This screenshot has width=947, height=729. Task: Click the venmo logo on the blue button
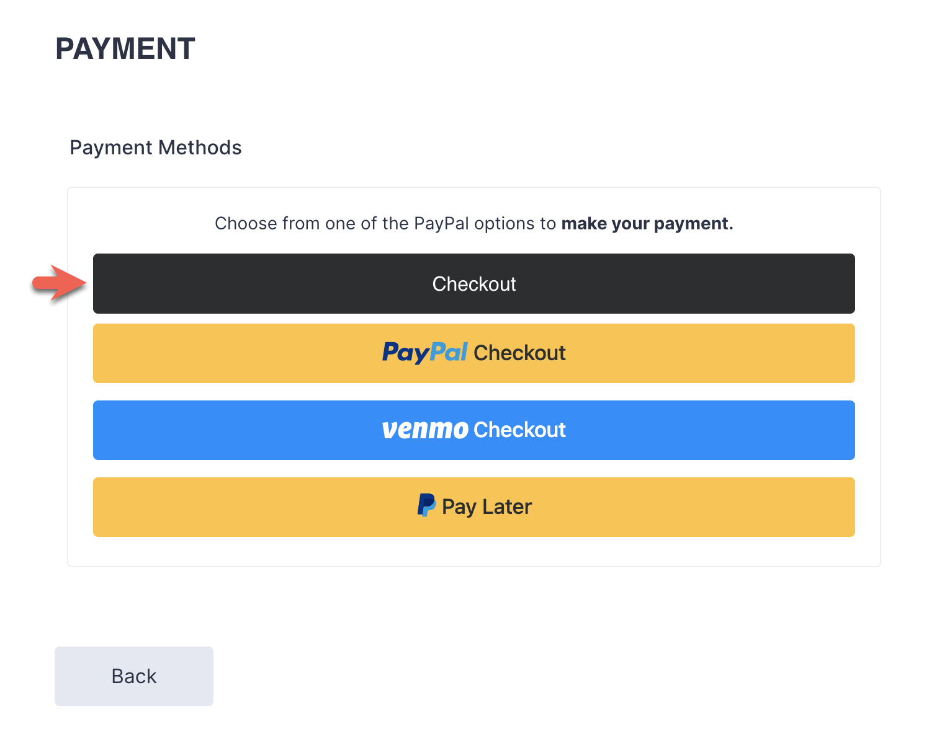tap(425, 430)
